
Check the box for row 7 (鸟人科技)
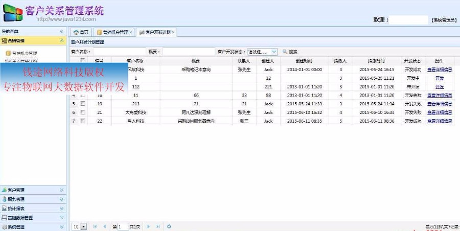click(83, 121)
